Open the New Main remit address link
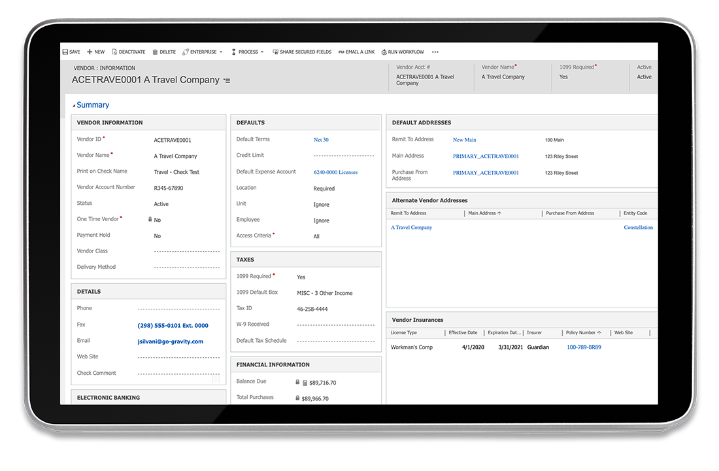 [465, 139]
